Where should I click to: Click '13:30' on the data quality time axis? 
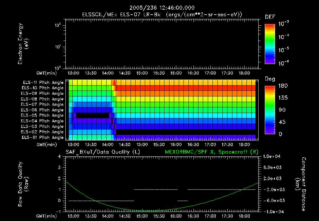click(x=91, y=216)
